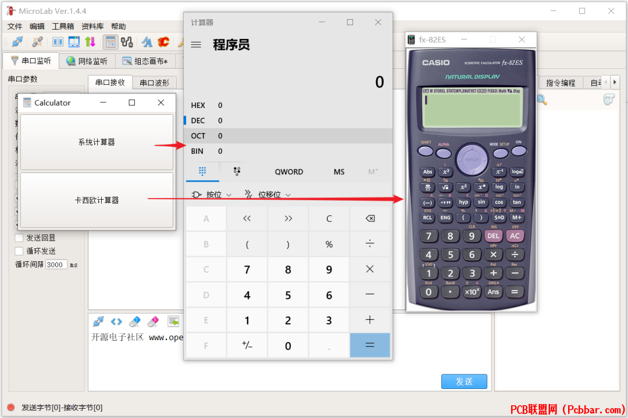The height and width of the screenshot is (418, 628).
Task: Click the calculator icon in MicroLab toolbar
Action: (110, 42)
